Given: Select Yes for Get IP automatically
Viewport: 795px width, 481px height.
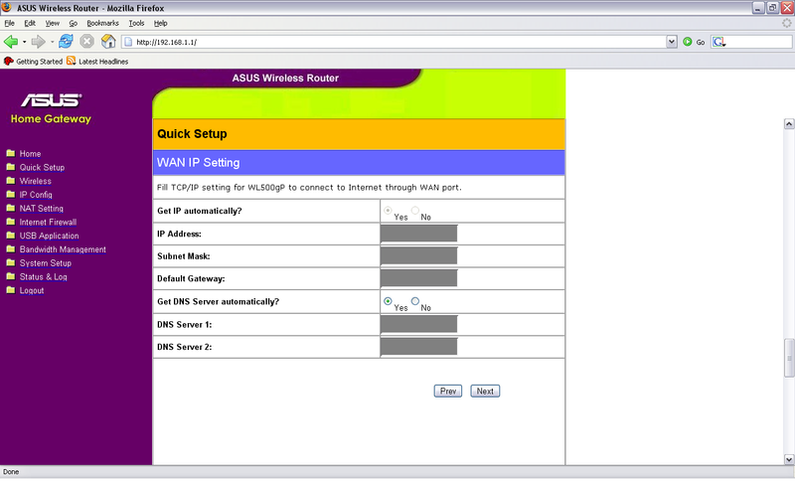Looking at the screenshot, I should (x=388, y=211).
